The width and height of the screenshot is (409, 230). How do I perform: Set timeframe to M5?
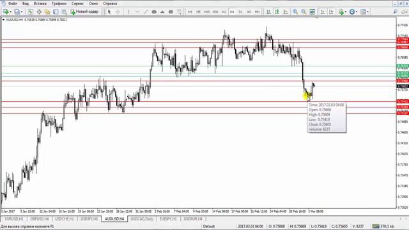[198, 12]
